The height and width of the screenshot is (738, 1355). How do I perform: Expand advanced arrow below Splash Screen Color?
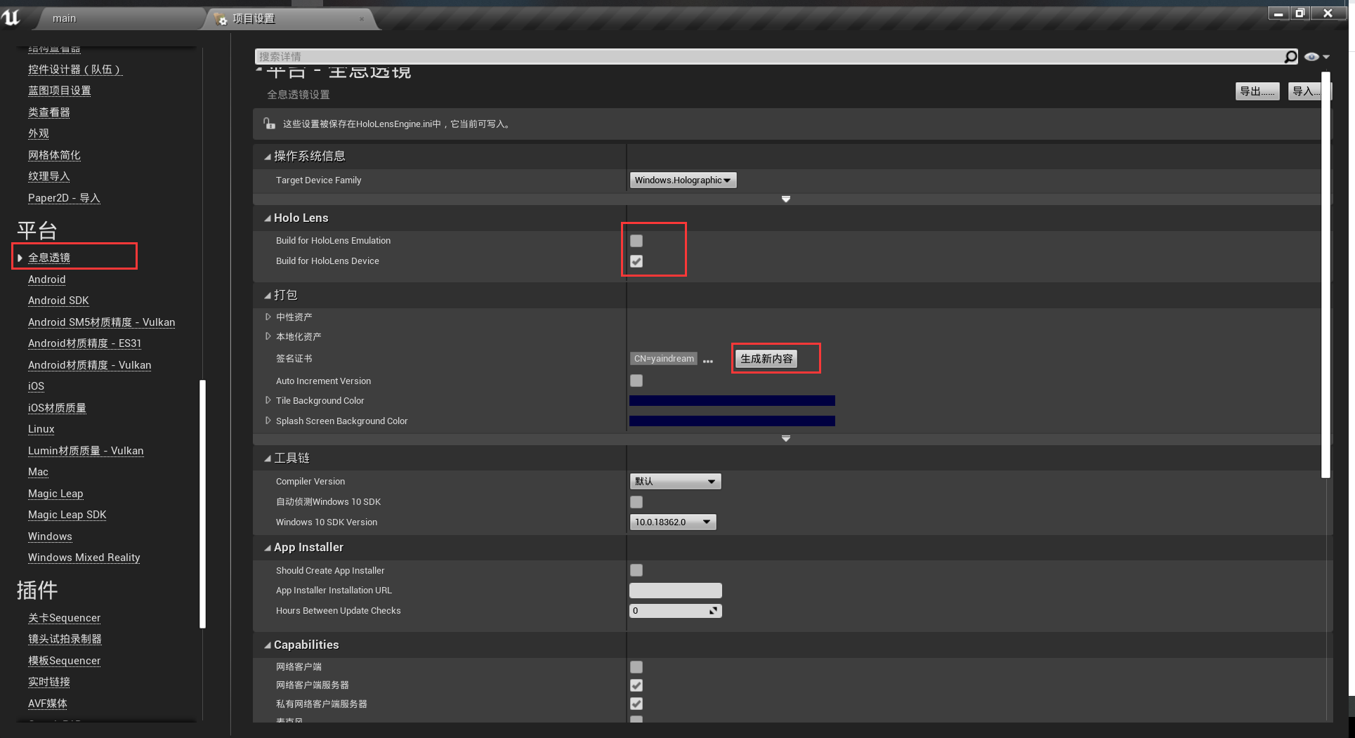coord(786,439)
